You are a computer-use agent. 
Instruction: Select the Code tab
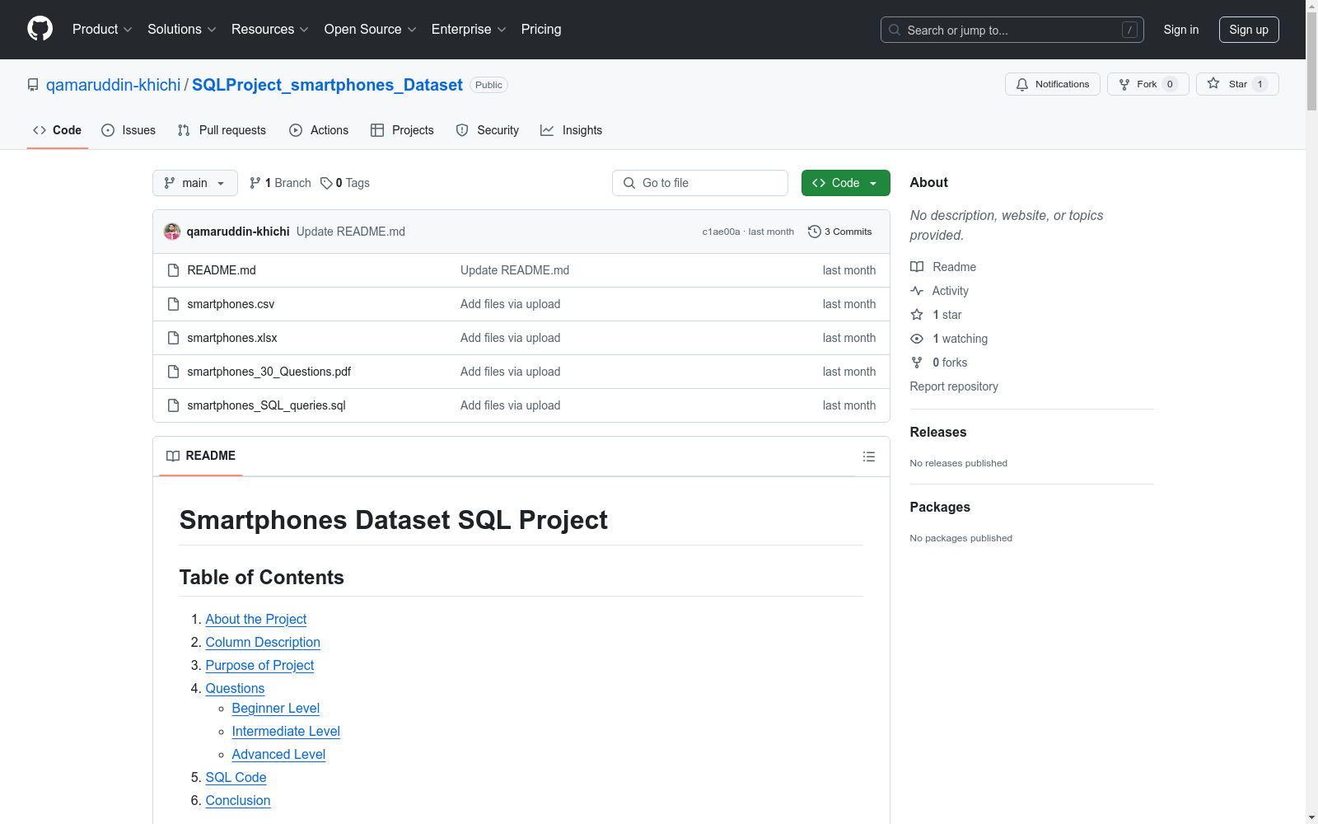pyautogui.click(x=58, y=130)
